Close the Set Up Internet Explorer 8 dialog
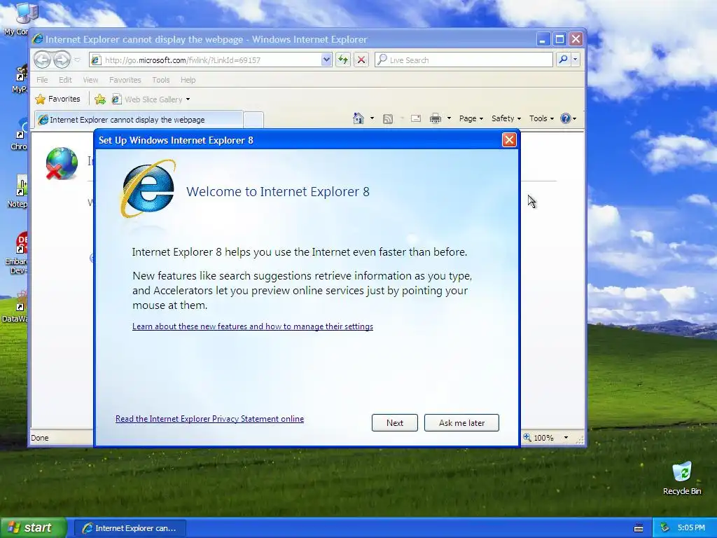 (509, 139)
